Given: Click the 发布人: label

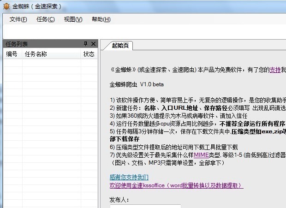Looking at the screenshot, I should tap(119, 200).
